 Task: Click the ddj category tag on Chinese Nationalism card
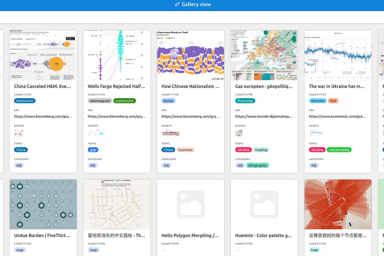coord(166,165)
